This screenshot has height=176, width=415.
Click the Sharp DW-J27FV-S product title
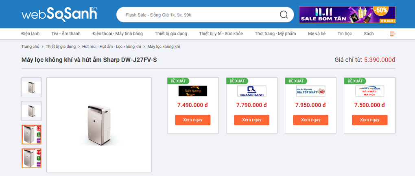click(89, 60)
